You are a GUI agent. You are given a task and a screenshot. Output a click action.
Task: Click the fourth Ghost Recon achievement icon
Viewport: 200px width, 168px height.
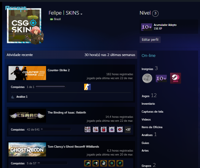coord(112,163)
